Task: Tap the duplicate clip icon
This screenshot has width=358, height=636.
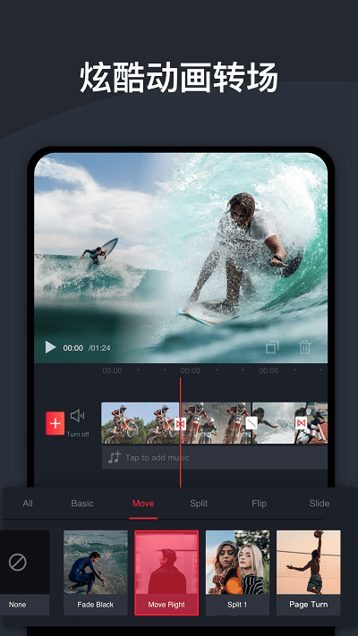Action: [272, 348]
